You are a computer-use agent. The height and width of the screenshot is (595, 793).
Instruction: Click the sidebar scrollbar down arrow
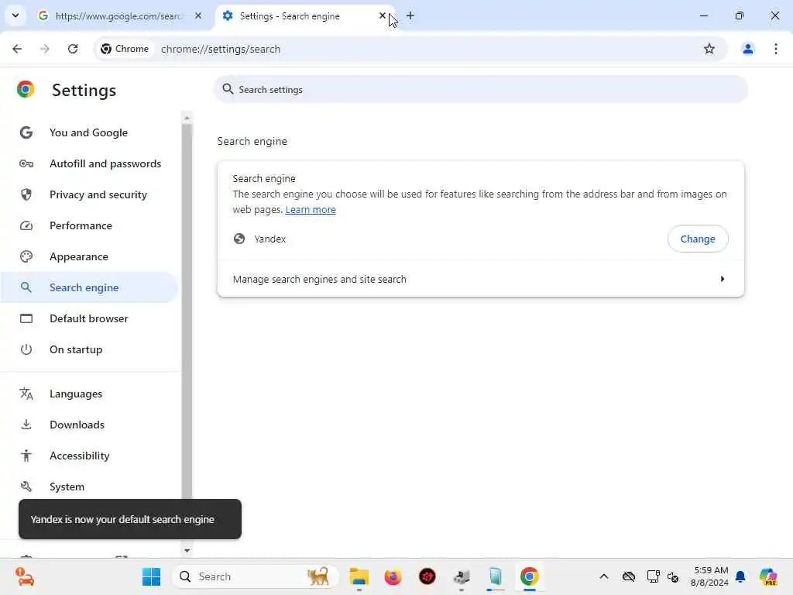point(187,551)
